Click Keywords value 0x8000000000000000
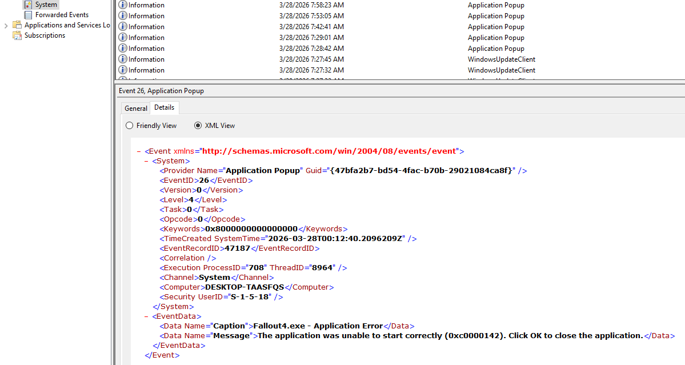The width and height of the screenshot is (685, 365). point(251,229)
